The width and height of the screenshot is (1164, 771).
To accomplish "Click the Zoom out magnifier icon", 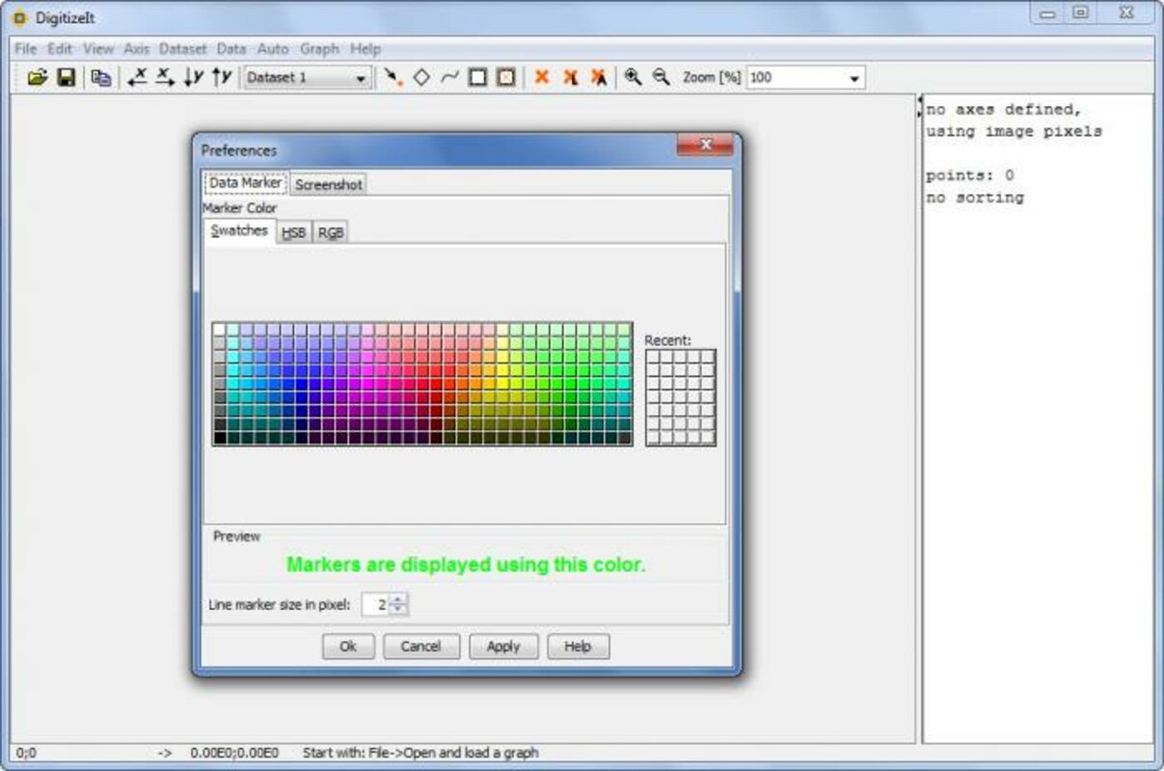I will [x=661, y=78].
